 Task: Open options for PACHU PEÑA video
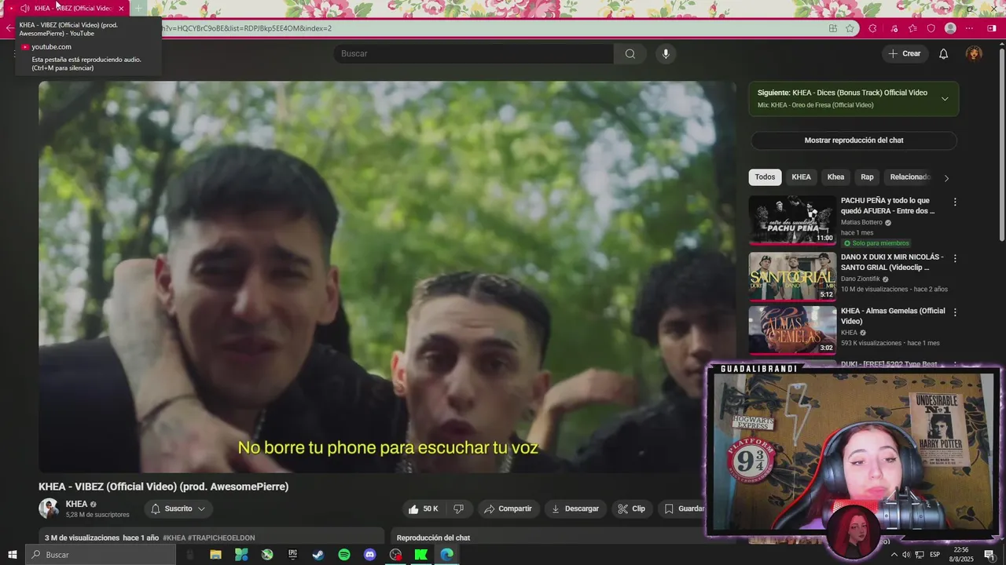click(x=955, y=202)
